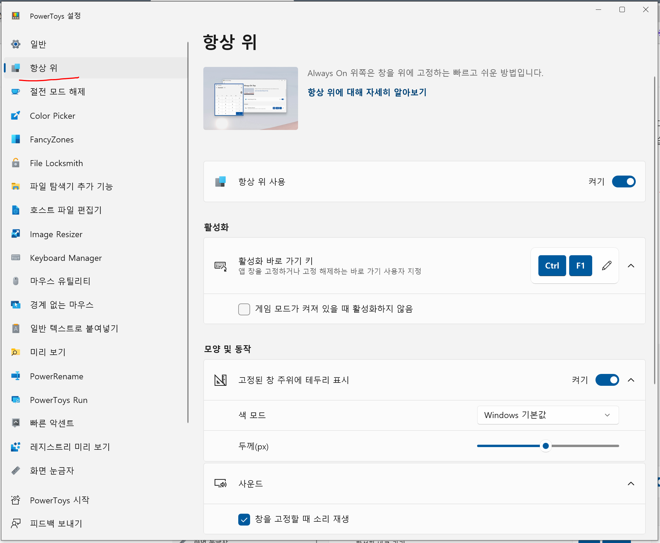Click the Image Resizer icon

point(16,234)
